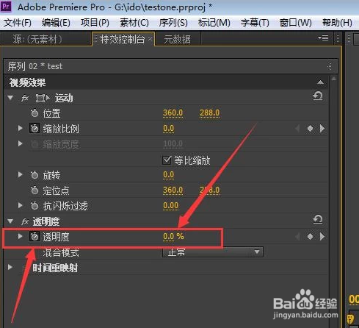
Task: Toggle 定位点 animation stopwatch
Action: tap(35, 190)
